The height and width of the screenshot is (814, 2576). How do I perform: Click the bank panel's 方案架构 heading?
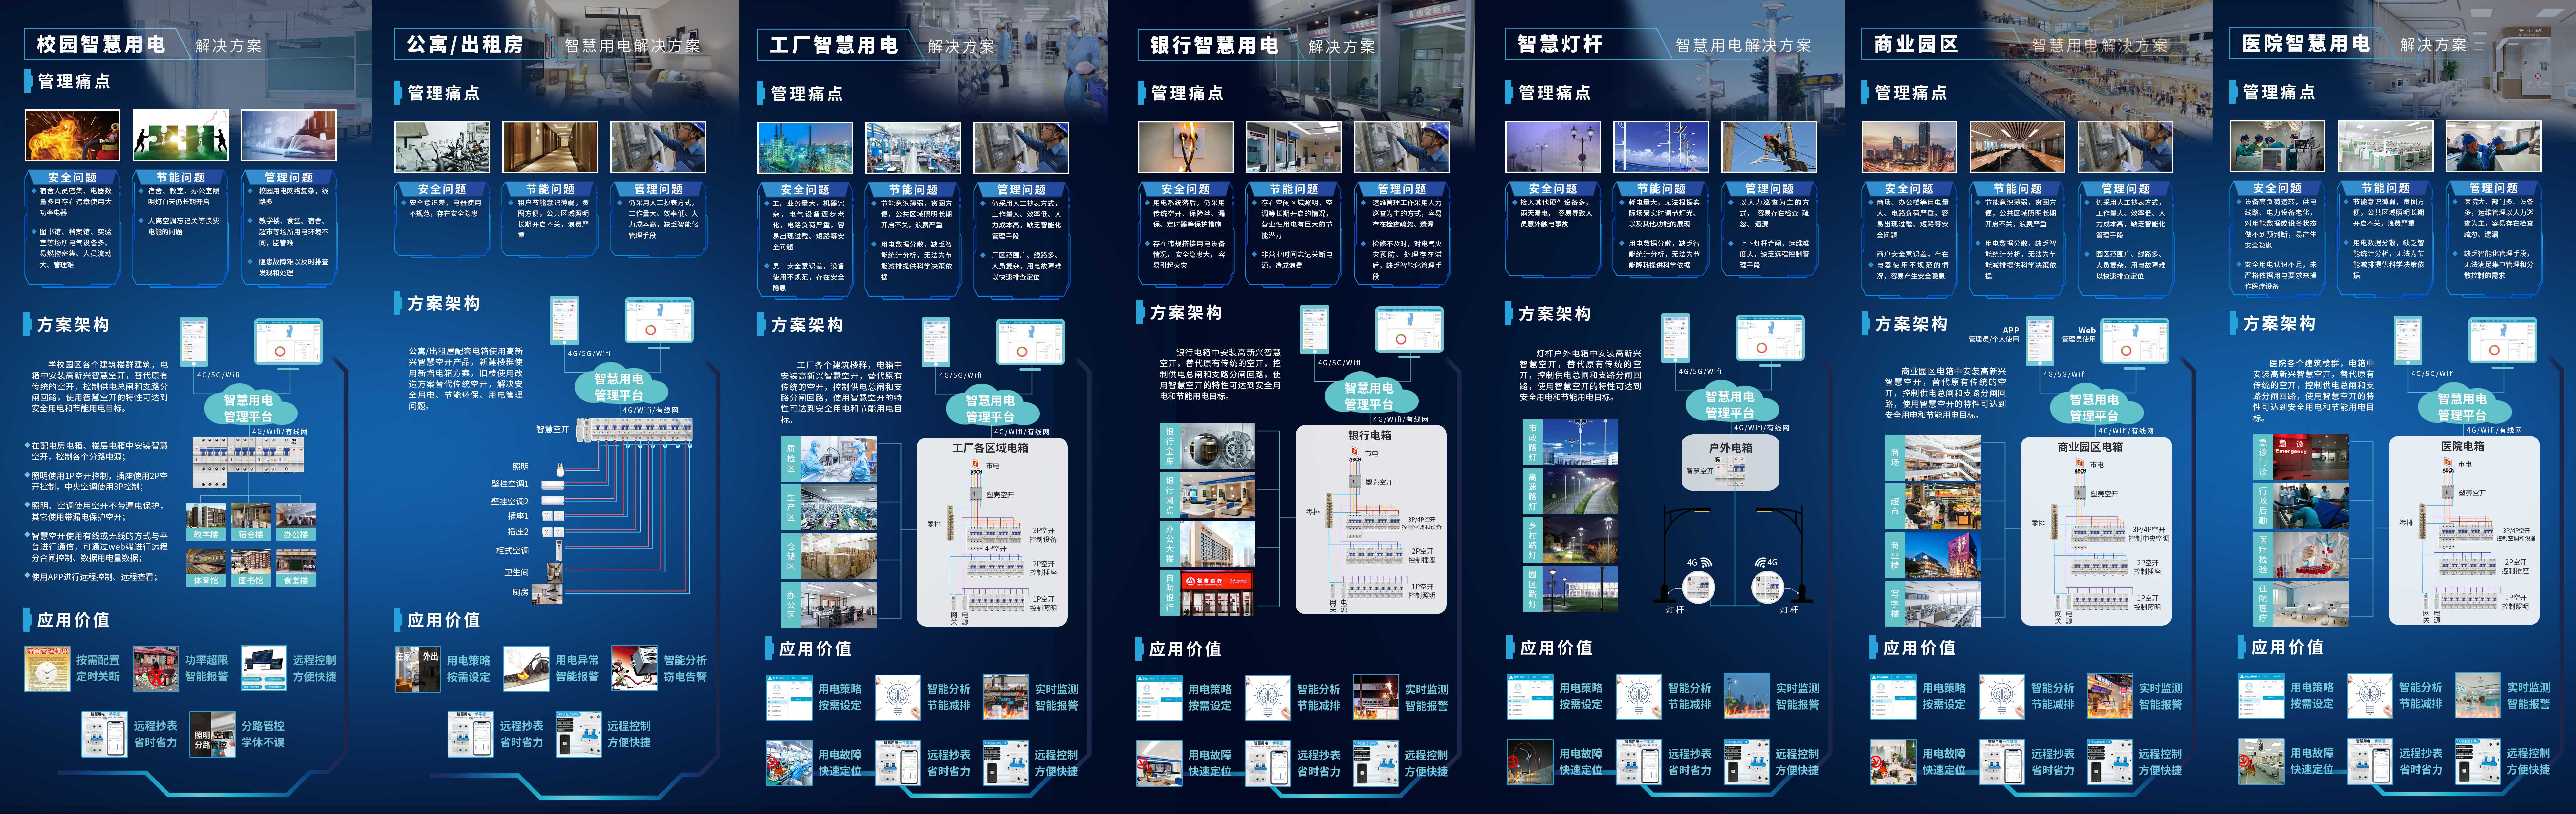coord(1186,313)
